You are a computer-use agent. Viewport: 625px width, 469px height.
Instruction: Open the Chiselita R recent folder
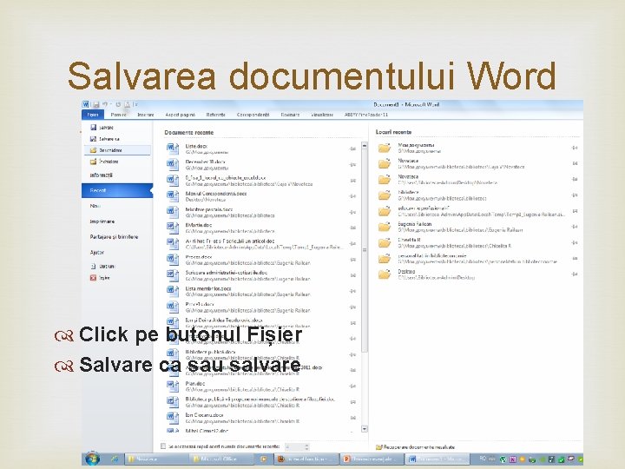pyautogui.click(x=385, y=243)
